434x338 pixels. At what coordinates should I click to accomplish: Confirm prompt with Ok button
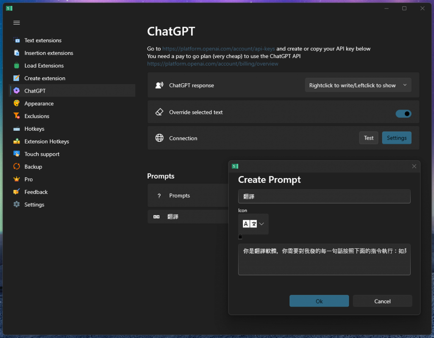319,301
